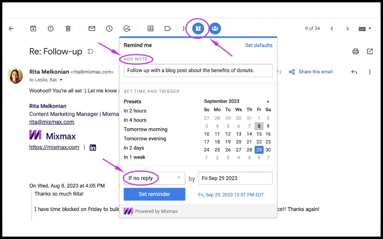Select preset In 1 week
The height and width of the screenshot is (239, 383).
134,157
